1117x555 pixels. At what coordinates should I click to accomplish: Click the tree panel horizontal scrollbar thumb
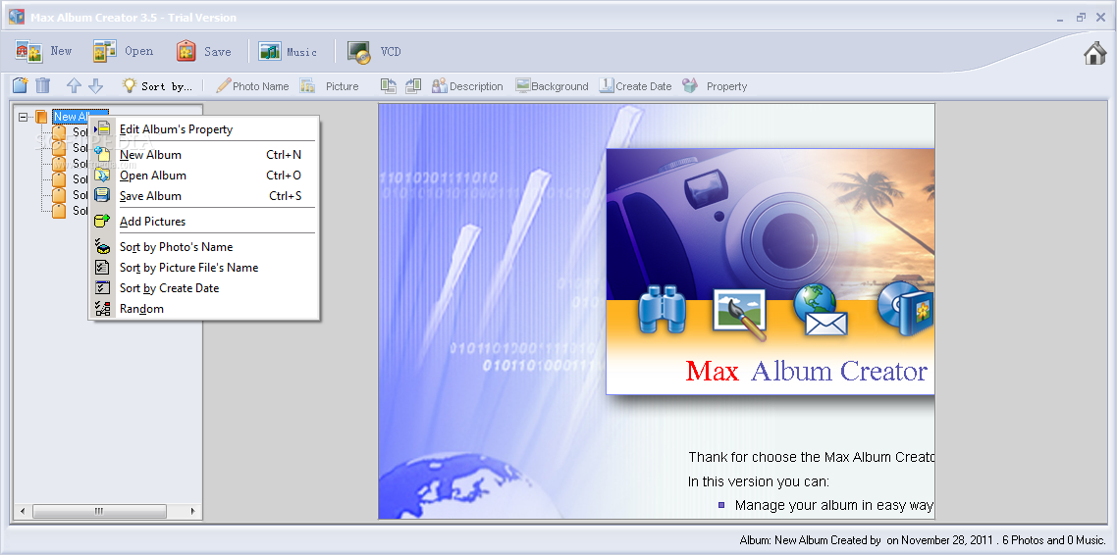(x=99, y=512)
